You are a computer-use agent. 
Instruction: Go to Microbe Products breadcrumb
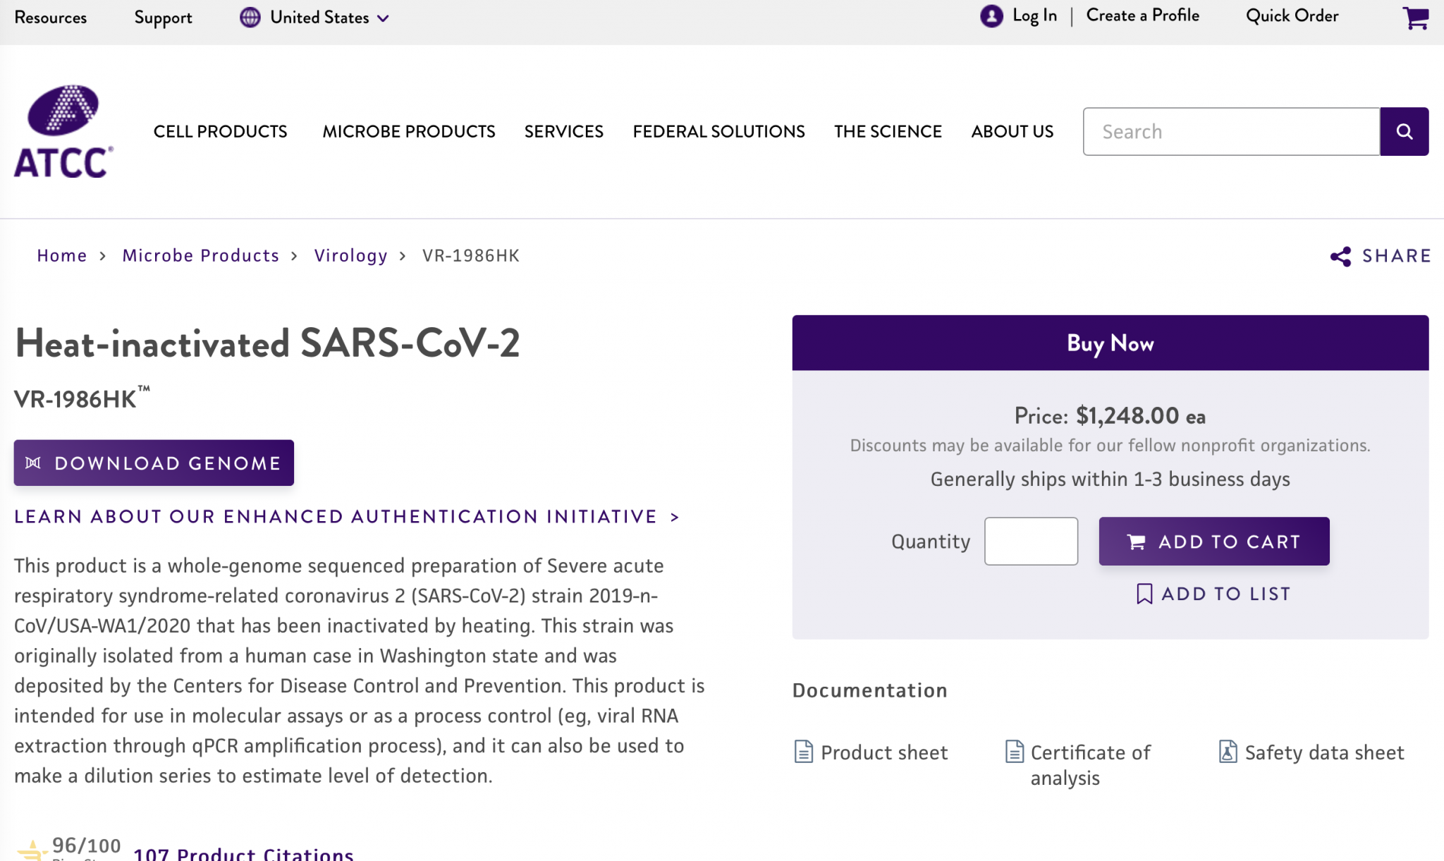(201, 255)
